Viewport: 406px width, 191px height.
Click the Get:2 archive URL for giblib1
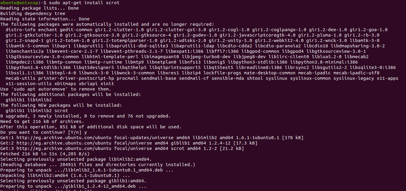point(64,143)
